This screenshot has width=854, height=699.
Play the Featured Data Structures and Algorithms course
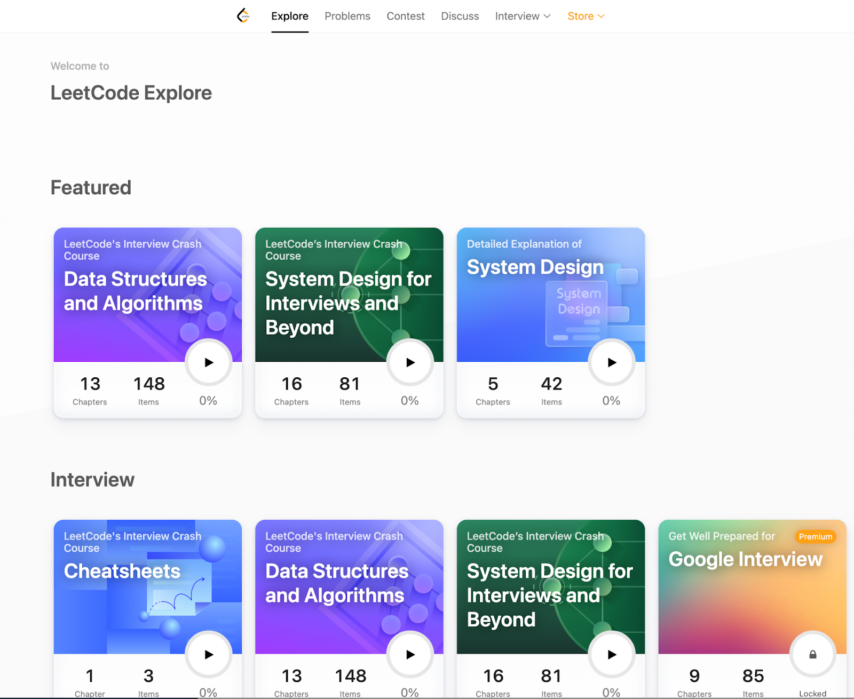tap(209, 362)
